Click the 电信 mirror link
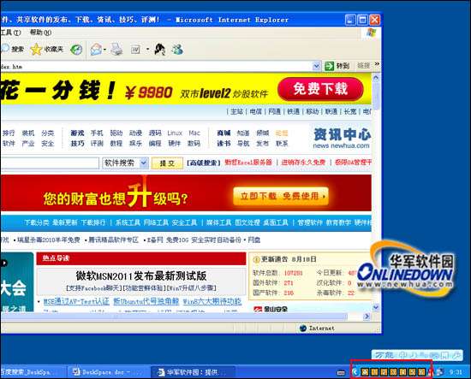 [256, 111]
